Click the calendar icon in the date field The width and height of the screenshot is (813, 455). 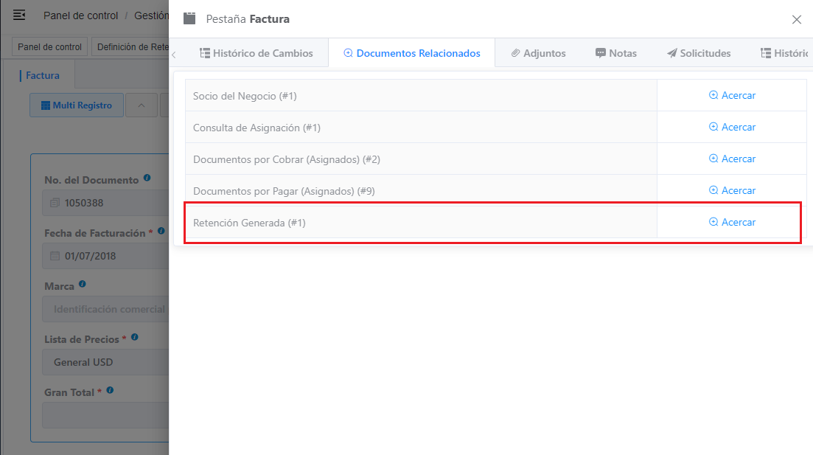55,256
